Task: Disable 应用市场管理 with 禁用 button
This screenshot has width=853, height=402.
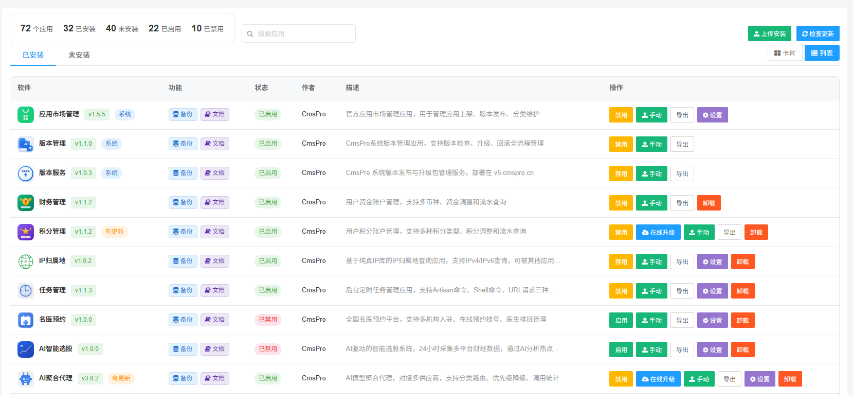Action: coord(621,115)
